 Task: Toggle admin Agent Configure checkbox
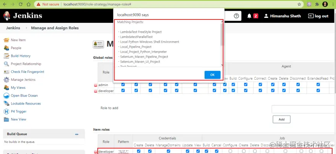coord(246,85)
